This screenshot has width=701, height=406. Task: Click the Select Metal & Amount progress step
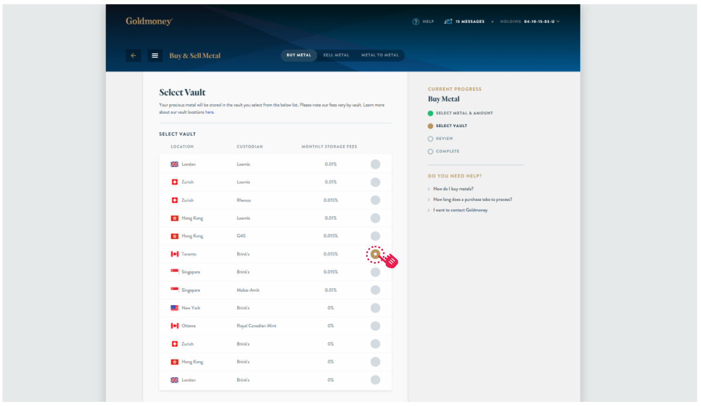[x=460, y=113]
